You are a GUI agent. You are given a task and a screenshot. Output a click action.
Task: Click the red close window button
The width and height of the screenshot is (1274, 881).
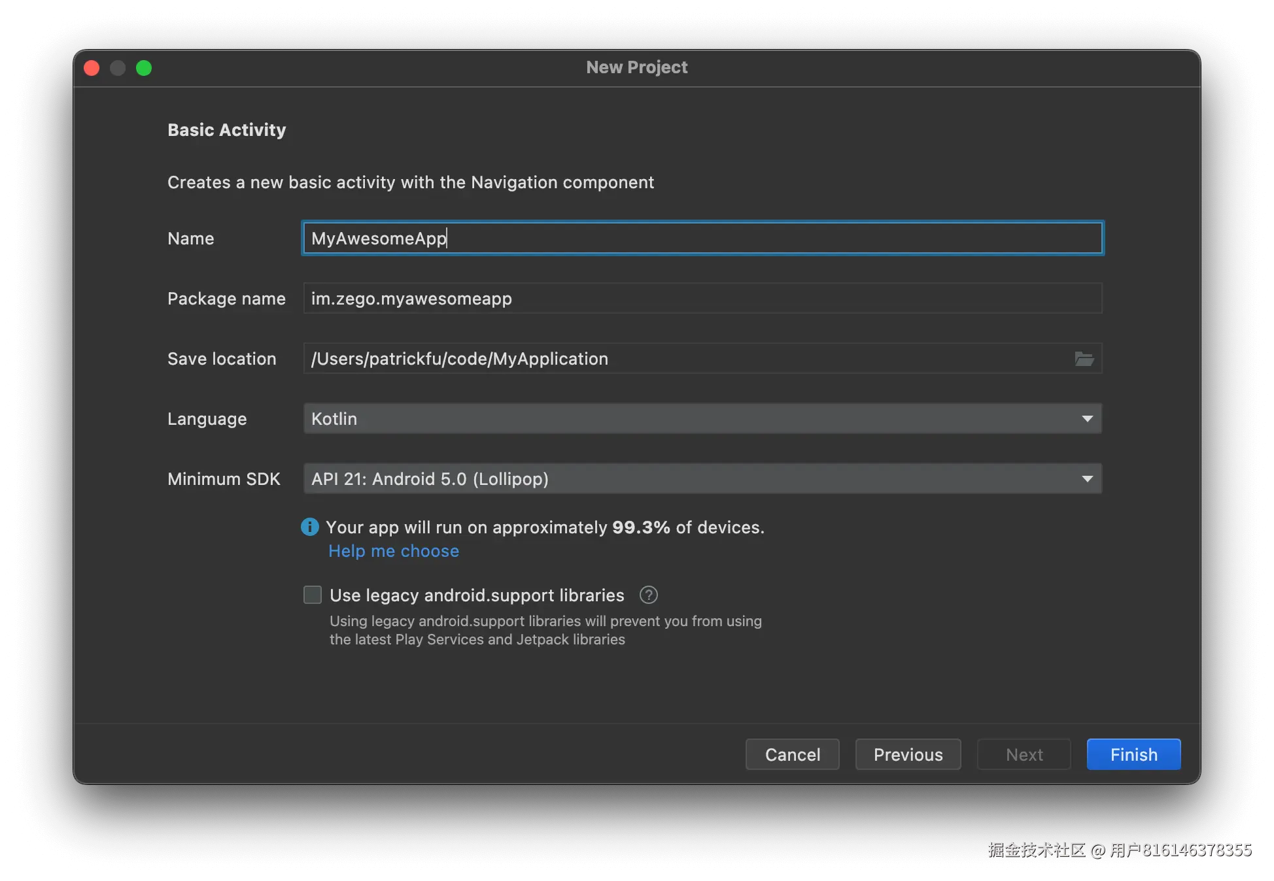point(92,68)
